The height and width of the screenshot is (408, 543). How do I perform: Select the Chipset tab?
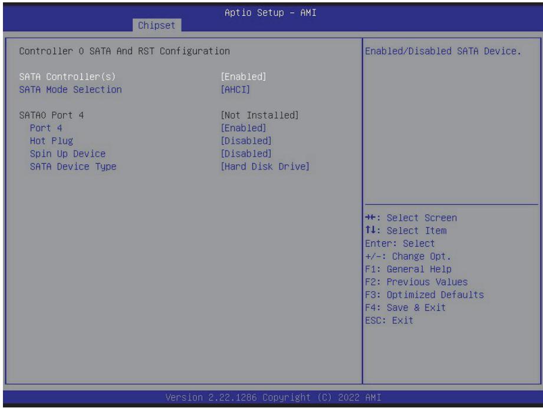pos(156,25)
